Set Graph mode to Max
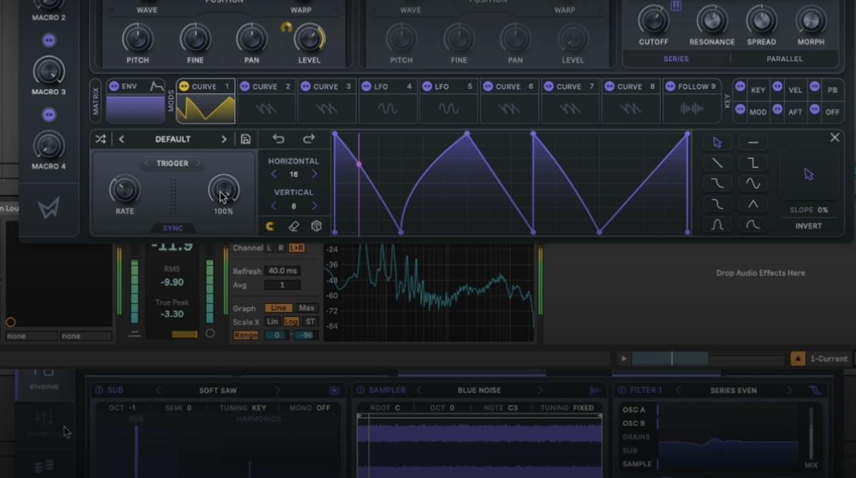The height and width of the screenshot is (478, 856). (x=307, y=308)
